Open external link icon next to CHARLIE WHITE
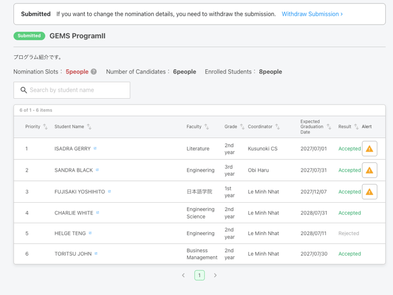Screen dimensions: 393x295 (x=98, y=213)
